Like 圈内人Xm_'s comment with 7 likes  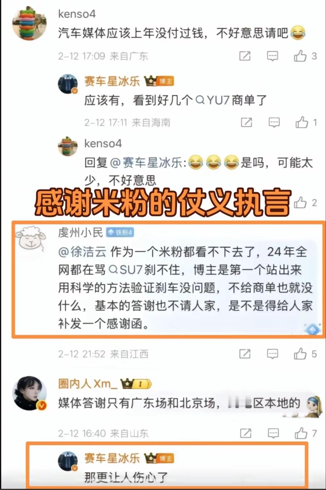tap(301, 433)
